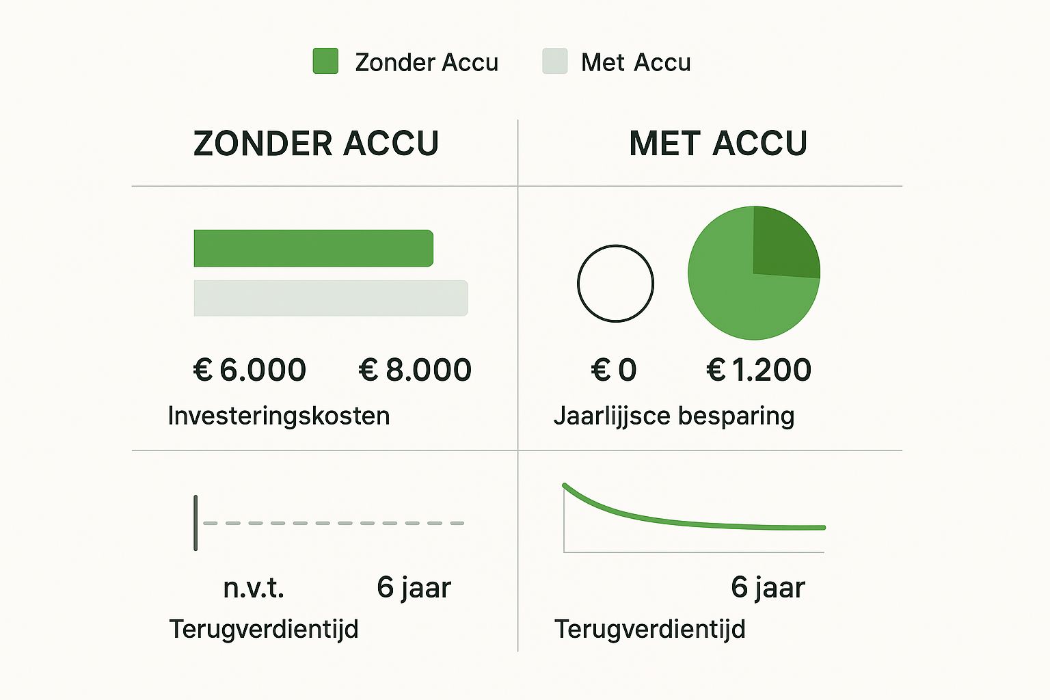Click the n.v.t. payback value

(x=254, y=587)
